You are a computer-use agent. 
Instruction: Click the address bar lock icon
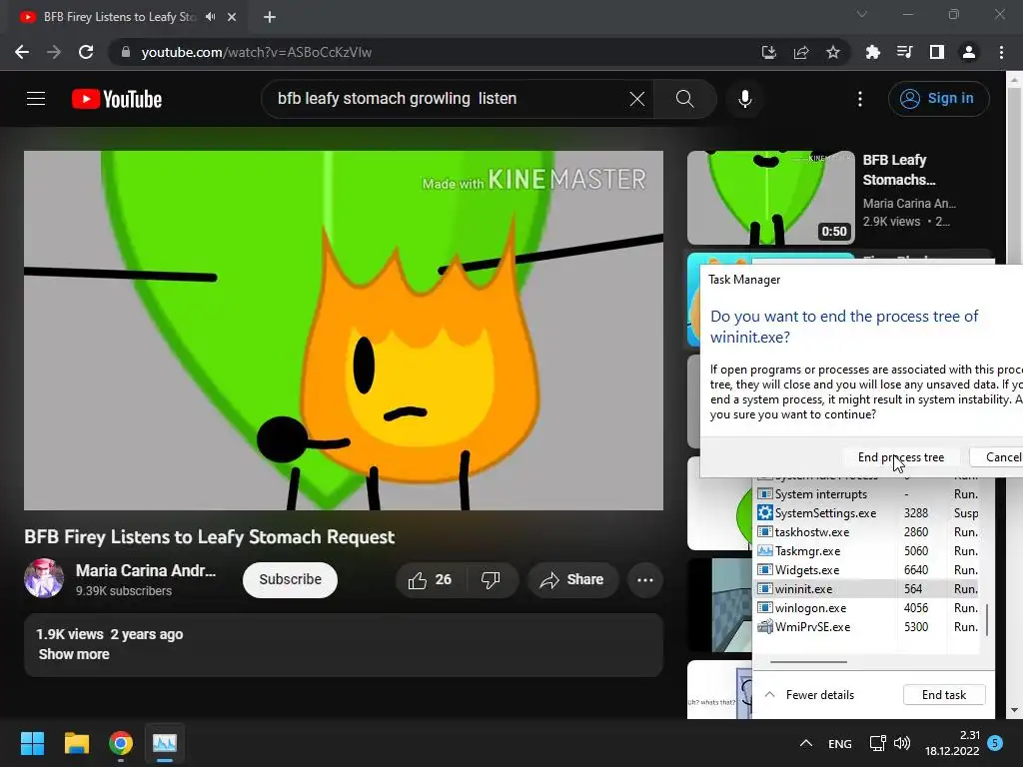[x=126, y=52]
